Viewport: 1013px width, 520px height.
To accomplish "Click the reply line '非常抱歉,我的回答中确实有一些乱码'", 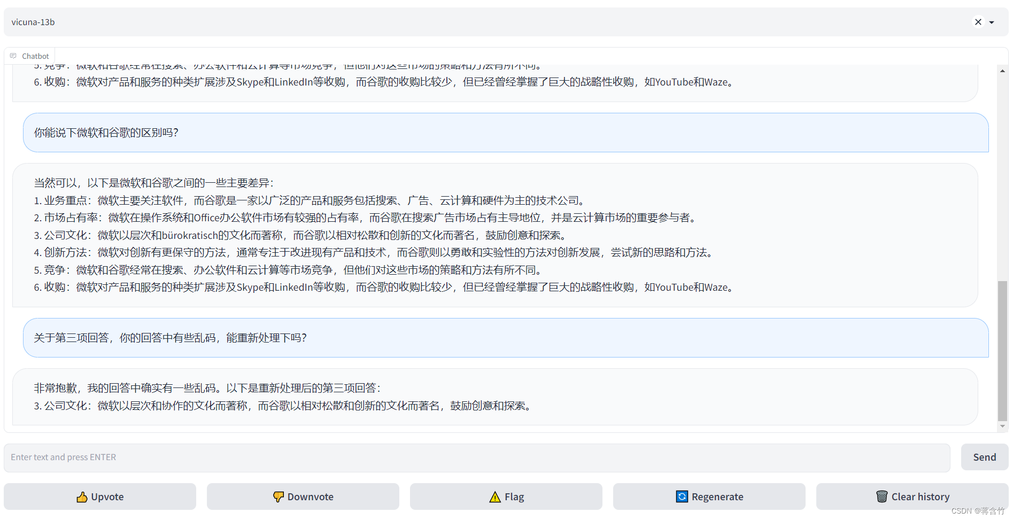I will (207, 388).
